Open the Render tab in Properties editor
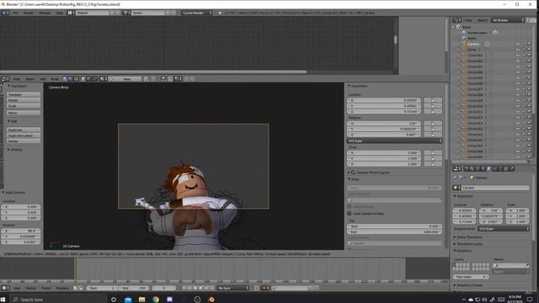Screen dimensions: 539x303 coord(467,168)
